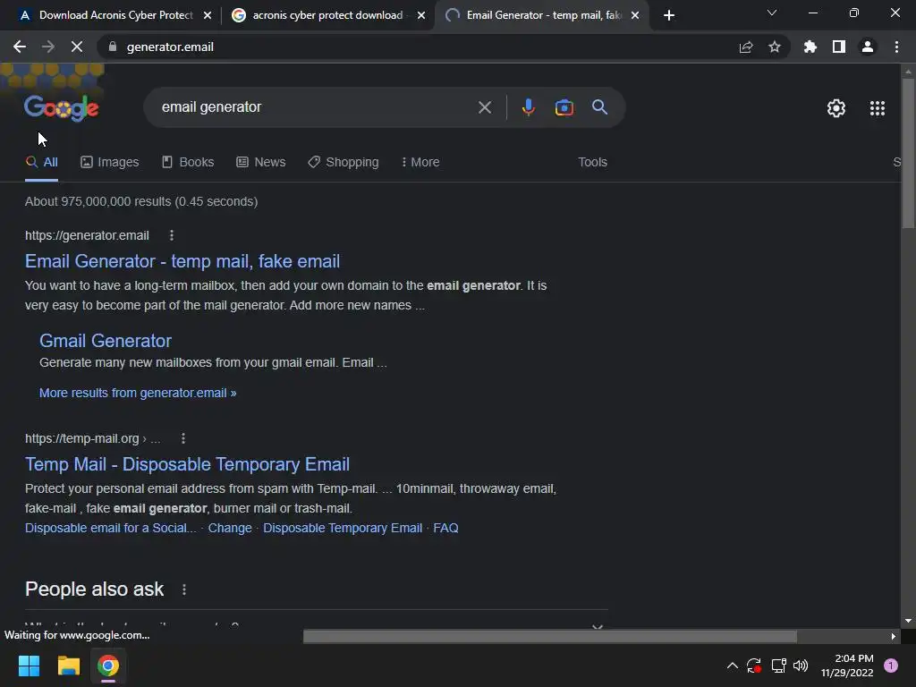Open Temp Mail - Disposable Temporary Email

pos(187,464)
